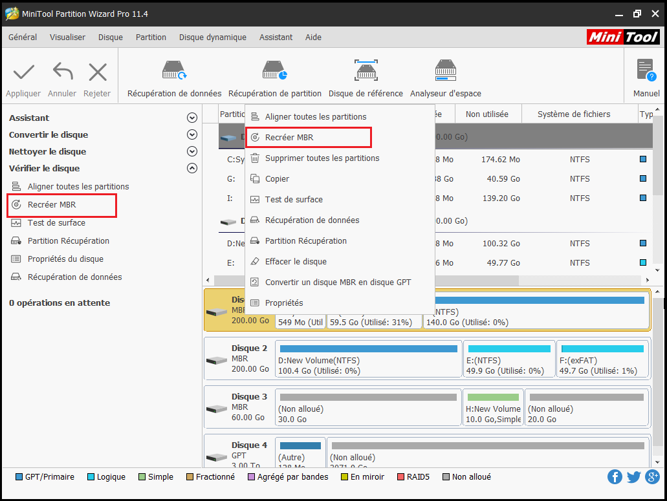Screen dimensions: 667x501
Task: Open Propriétés du disque in sidebar
Action: [x=57, y=259]
